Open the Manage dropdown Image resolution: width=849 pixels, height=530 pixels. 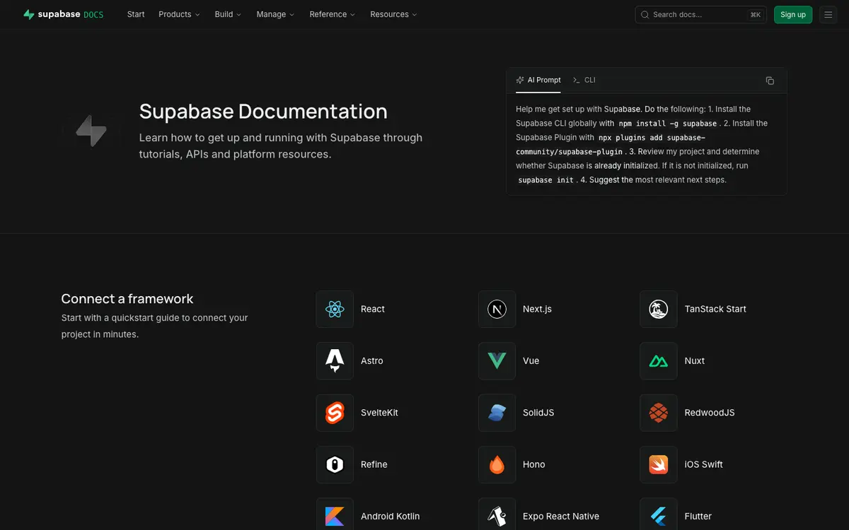click(x=275, y=14)
